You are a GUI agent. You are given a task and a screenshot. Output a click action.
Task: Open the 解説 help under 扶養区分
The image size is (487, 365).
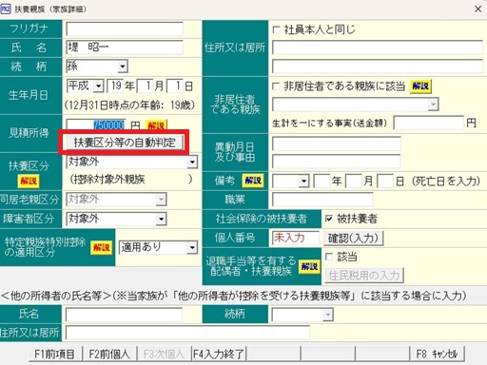pos(29,181)
